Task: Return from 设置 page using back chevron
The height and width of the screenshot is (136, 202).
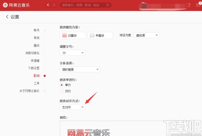Action: point(7,17)
